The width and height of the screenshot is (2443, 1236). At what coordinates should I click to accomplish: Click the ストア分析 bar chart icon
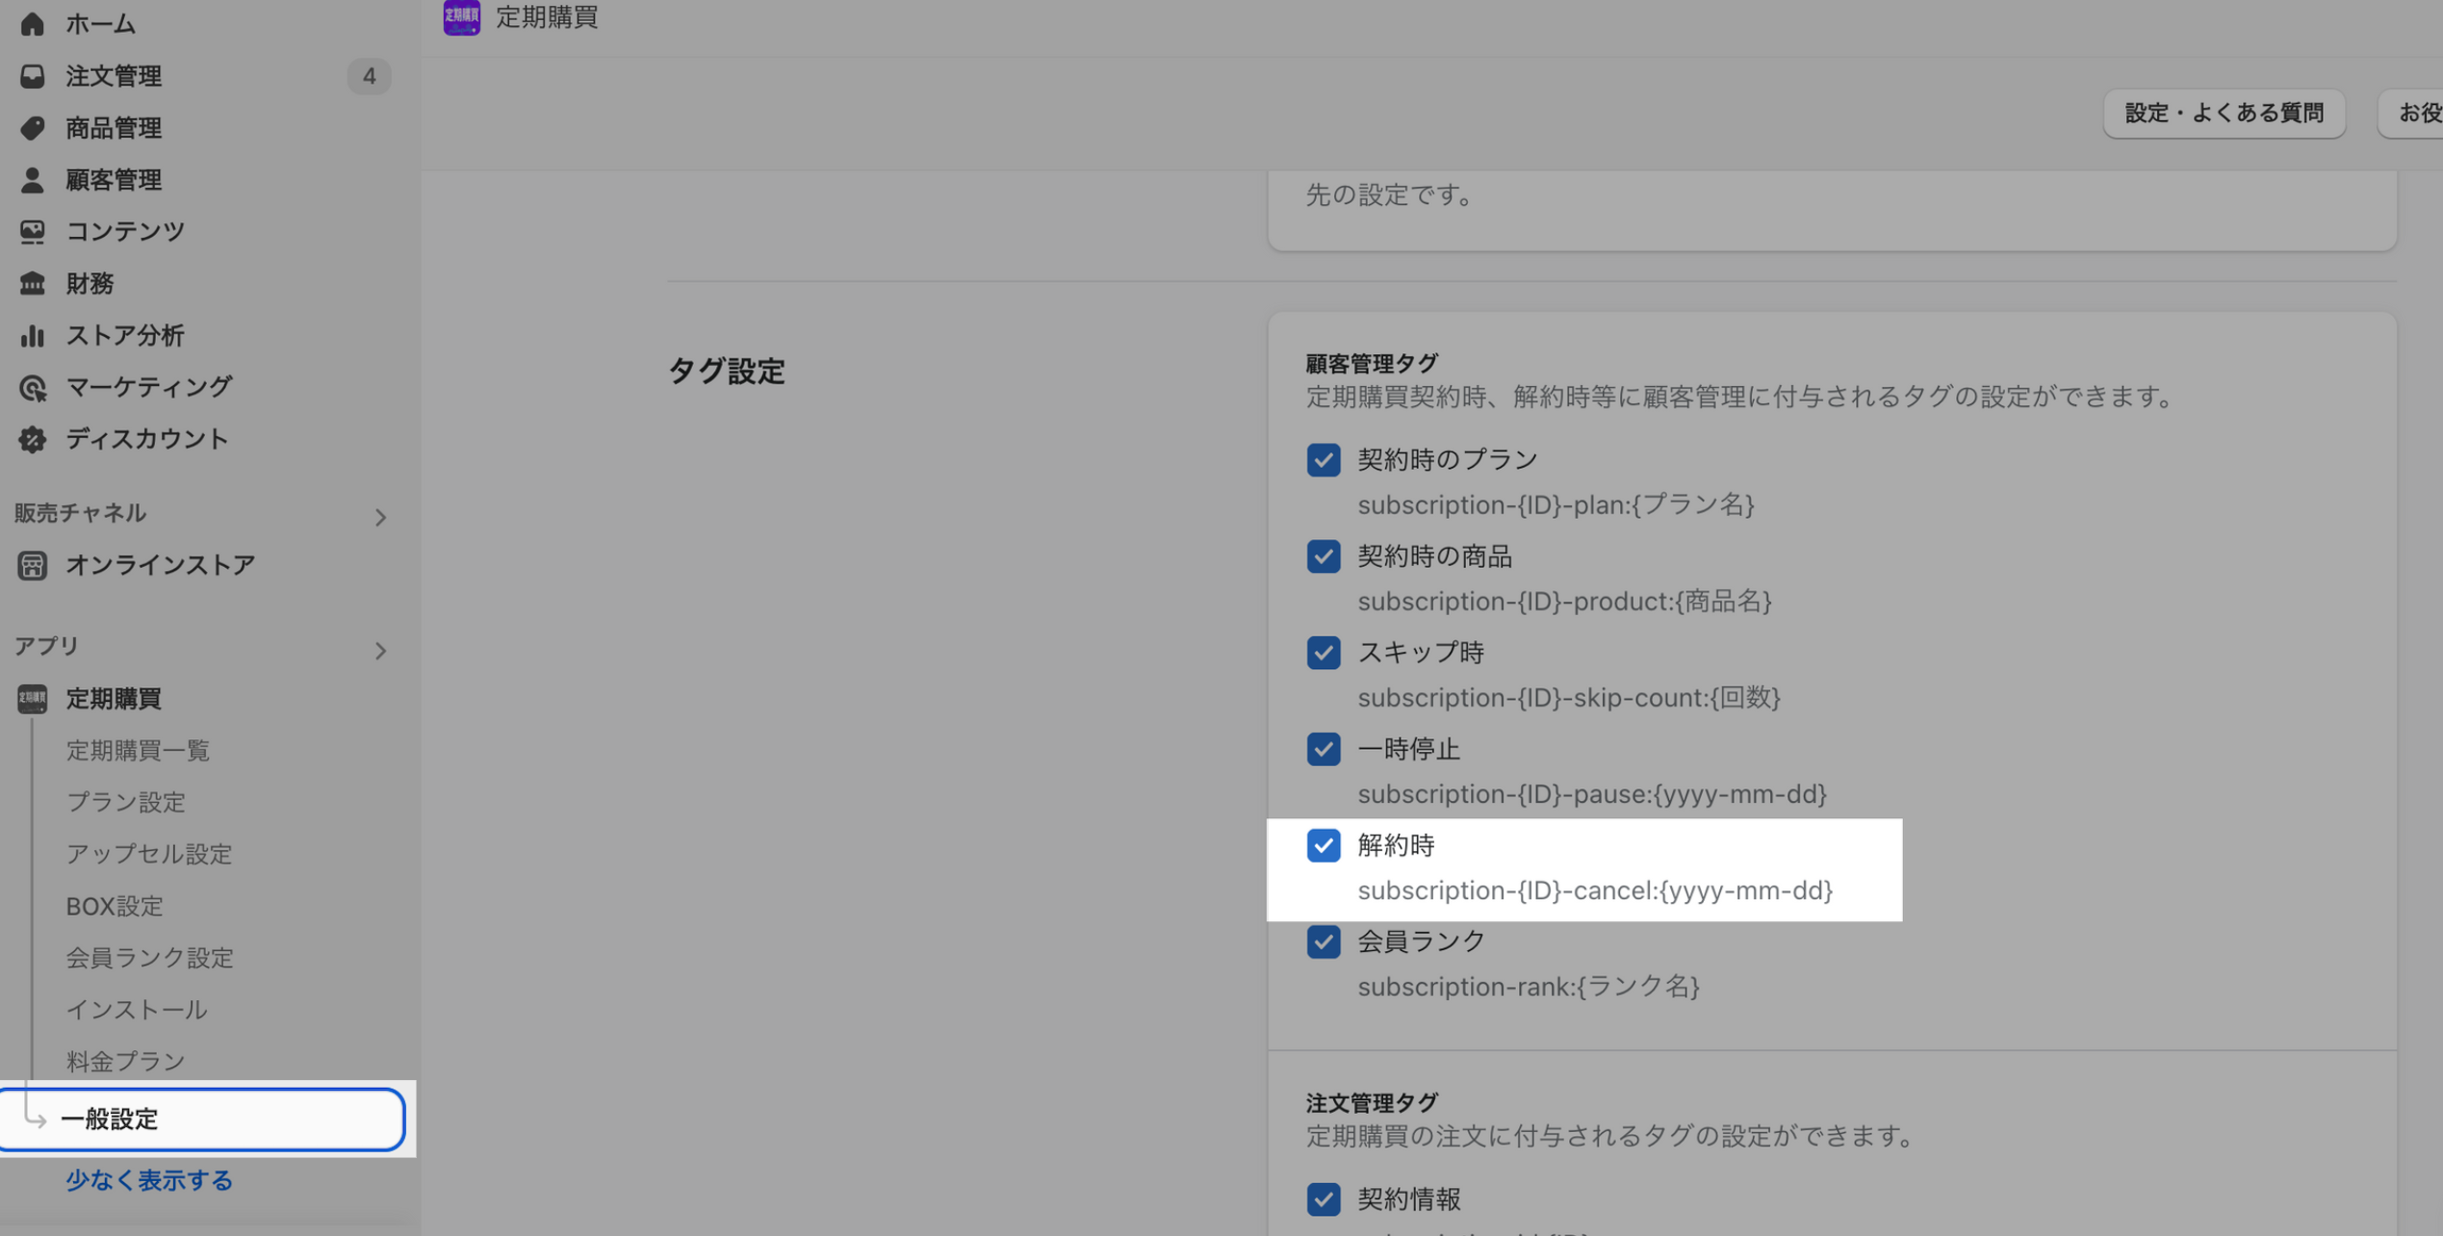pos(32,335)
